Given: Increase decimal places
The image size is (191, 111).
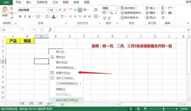Looking at the screenshot, I should click(x=105, y=18).
